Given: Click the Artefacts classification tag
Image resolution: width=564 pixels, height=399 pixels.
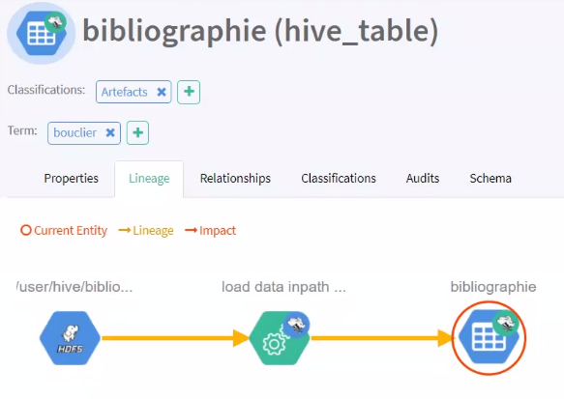Looking at the screenshot, I should 124,92.
